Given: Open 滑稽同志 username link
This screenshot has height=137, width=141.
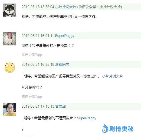Looking at the screenshot, I should click(x=62, y=64).
